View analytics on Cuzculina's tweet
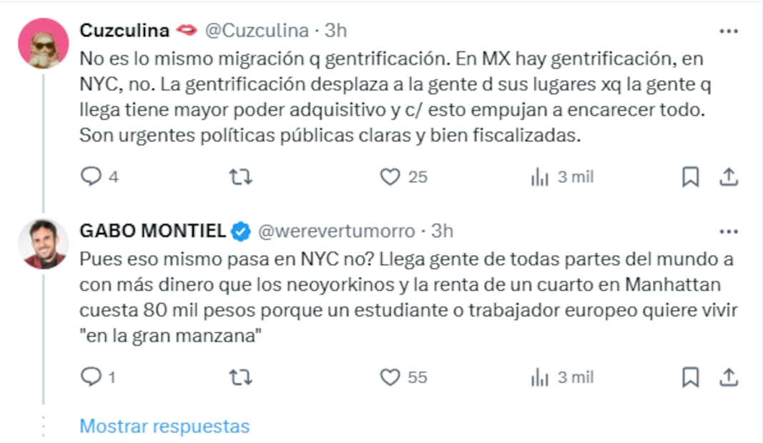Screen dimensions: 763x443 tap(539, 177)
